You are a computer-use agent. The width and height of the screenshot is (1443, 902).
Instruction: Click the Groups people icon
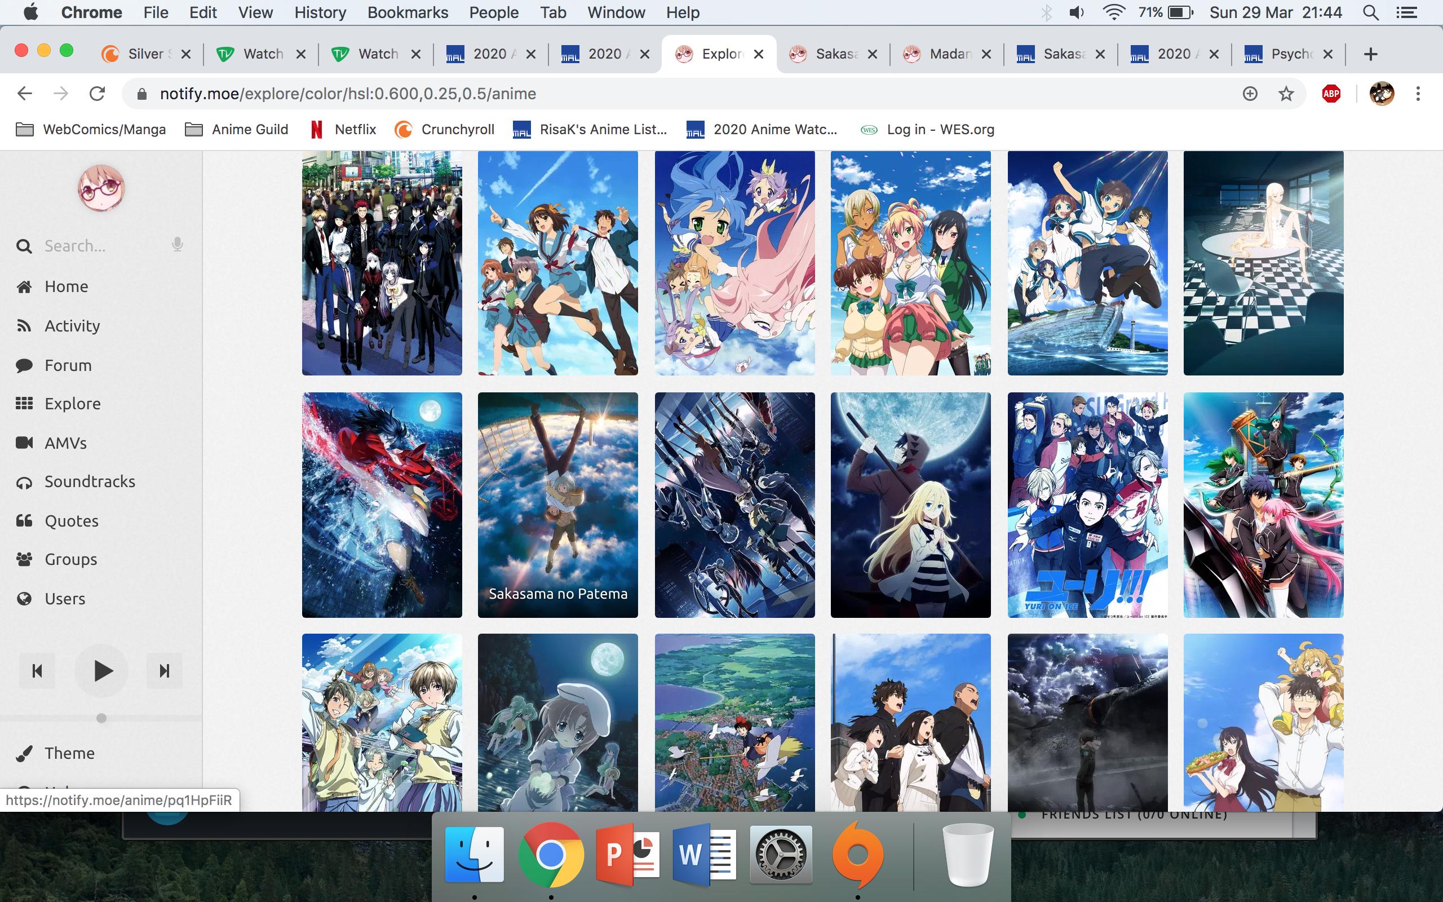point(24,560)
